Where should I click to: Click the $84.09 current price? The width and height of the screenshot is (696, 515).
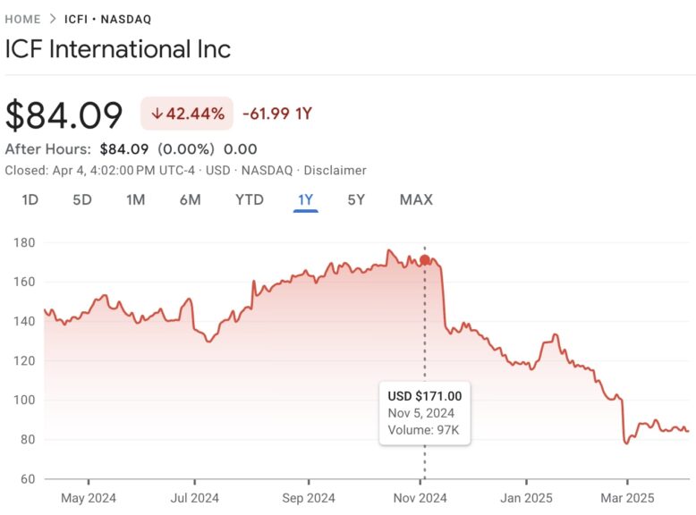point(64,115)
